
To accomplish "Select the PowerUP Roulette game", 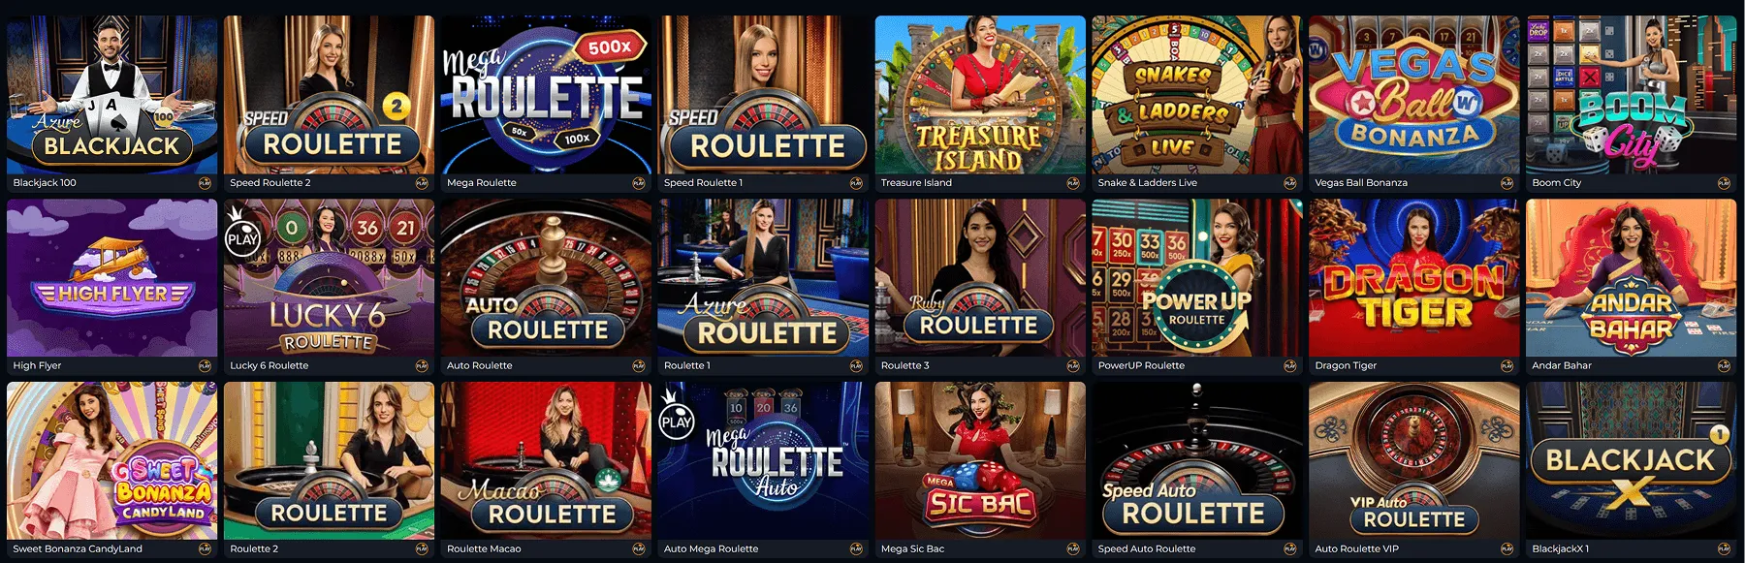I will (x=1197, y=278).
